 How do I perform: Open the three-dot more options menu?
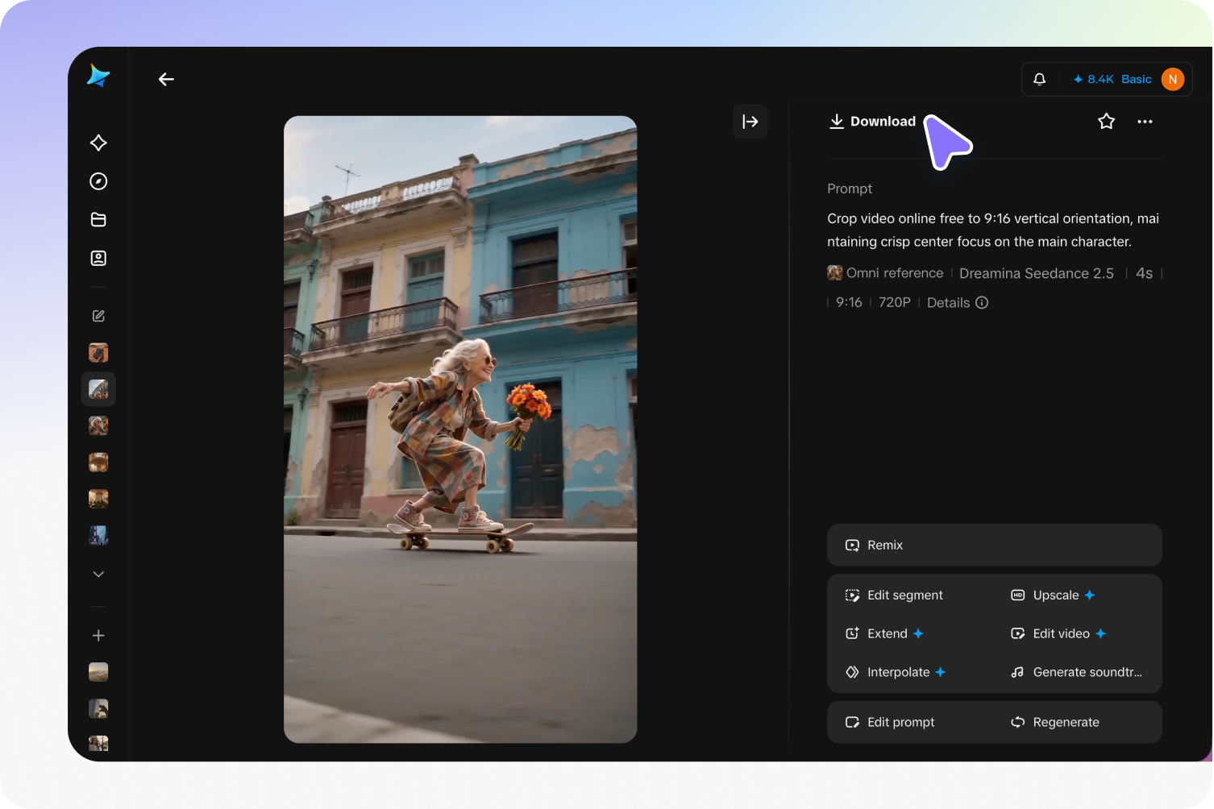[x=1145, y=122]
